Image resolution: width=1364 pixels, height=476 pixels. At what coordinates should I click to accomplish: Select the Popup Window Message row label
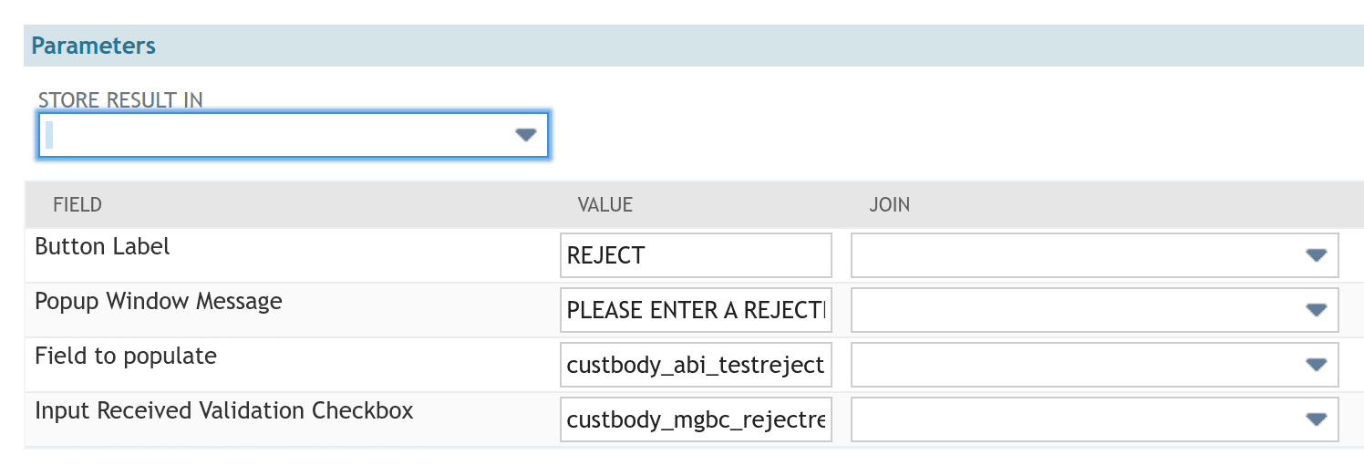tap(159, 302)
